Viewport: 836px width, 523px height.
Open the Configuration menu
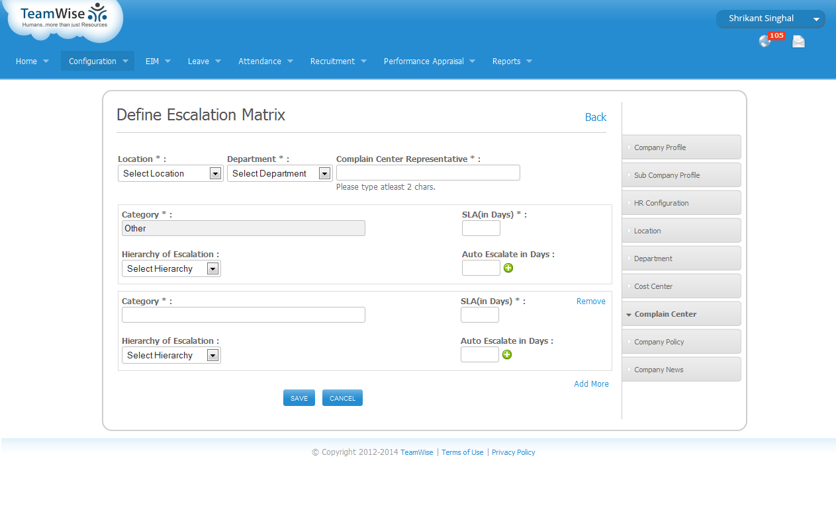[97, 61]
